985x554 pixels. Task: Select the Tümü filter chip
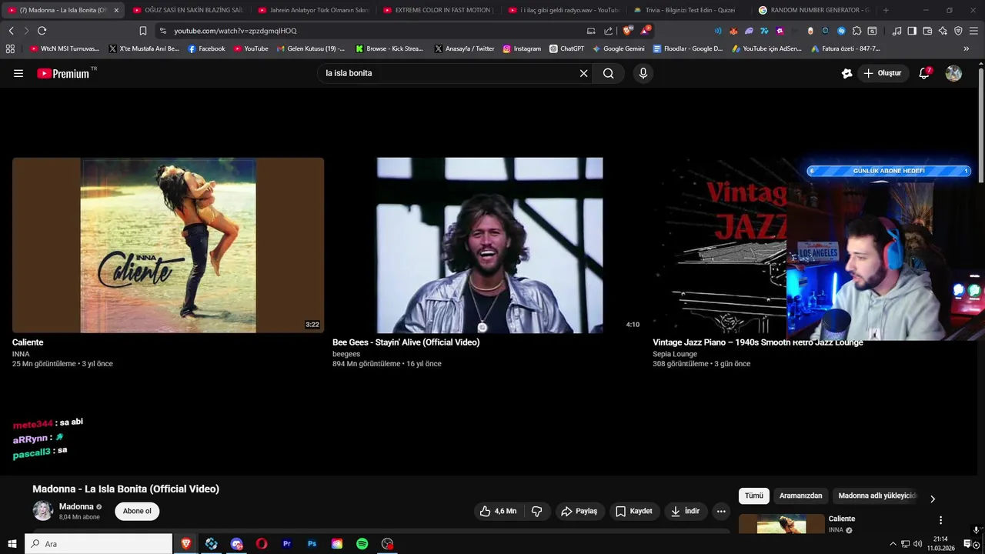pyautogui.click(x=753, y=496)
